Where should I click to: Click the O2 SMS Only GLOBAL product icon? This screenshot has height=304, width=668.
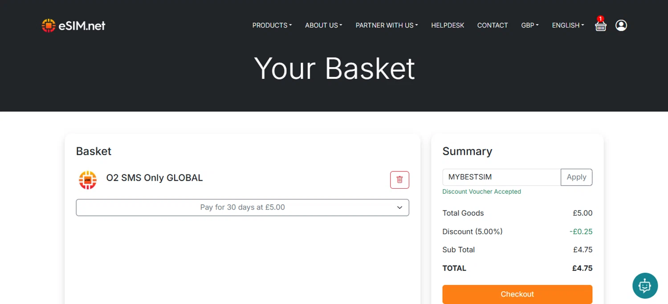click(x=88, y=180)
